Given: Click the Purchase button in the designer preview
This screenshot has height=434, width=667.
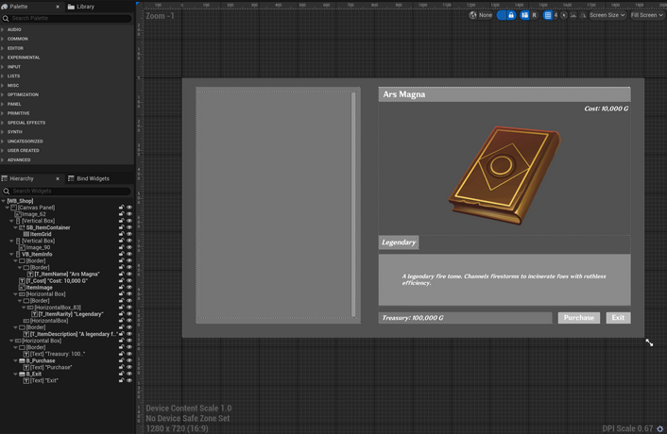Looking at the screenshot, I should 578,318.
